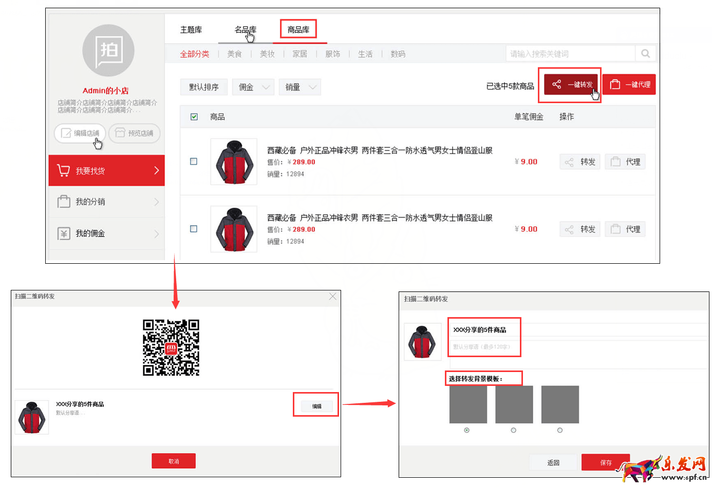Click 取消 in the QR dialog
712x488 pixels.
174,461
